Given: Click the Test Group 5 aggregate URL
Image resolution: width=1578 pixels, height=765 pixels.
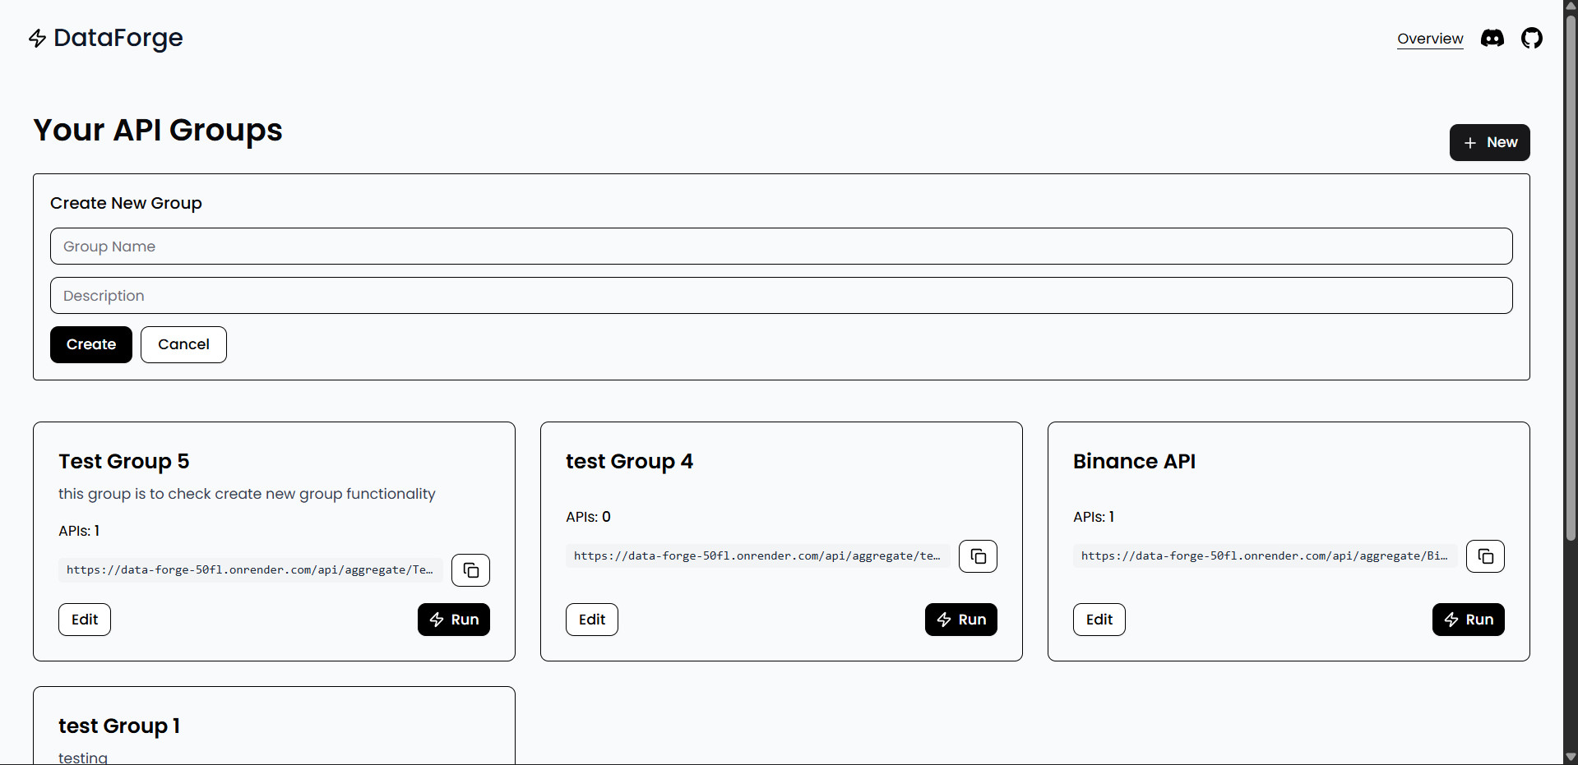Looking at the screenshot, I should [250, 569].
